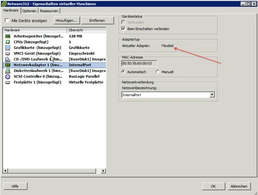This screenshot has height=195, width=258.
Task: Click the Festplatte 1 disk icon
Action: pyautogui.click(x=8, y=82)
